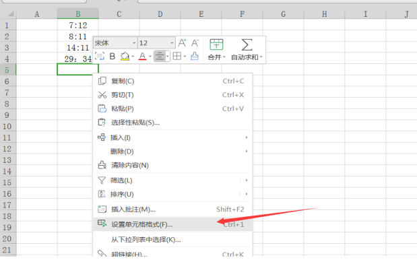
Task: Open the 排序(U) submenu
Action: pos(172,194)
